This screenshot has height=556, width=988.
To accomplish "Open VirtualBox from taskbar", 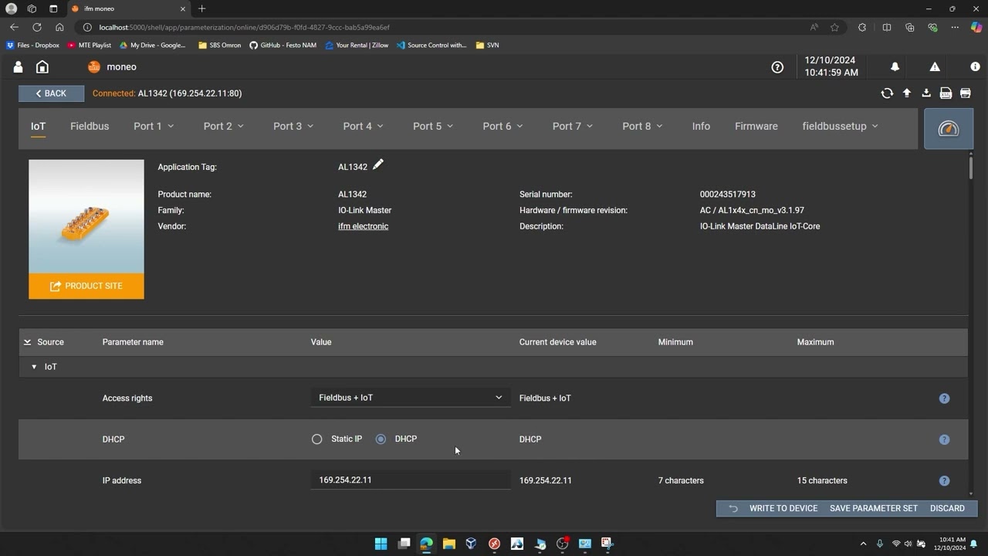I will coord(471,544).
